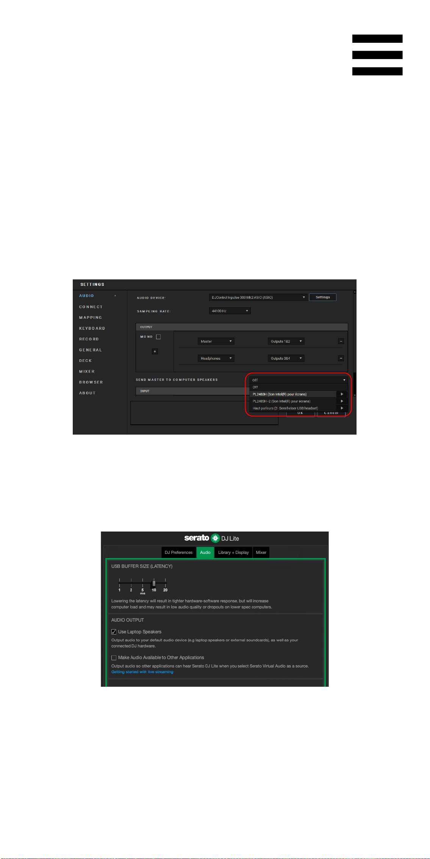This screenshot has height=859, width=430.
Task: Remove Master output with minus icon
Action: pos(341,341)
